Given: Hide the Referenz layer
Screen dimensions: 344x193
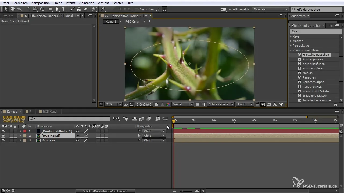Looking at the screenshot, I should point(3,140).
